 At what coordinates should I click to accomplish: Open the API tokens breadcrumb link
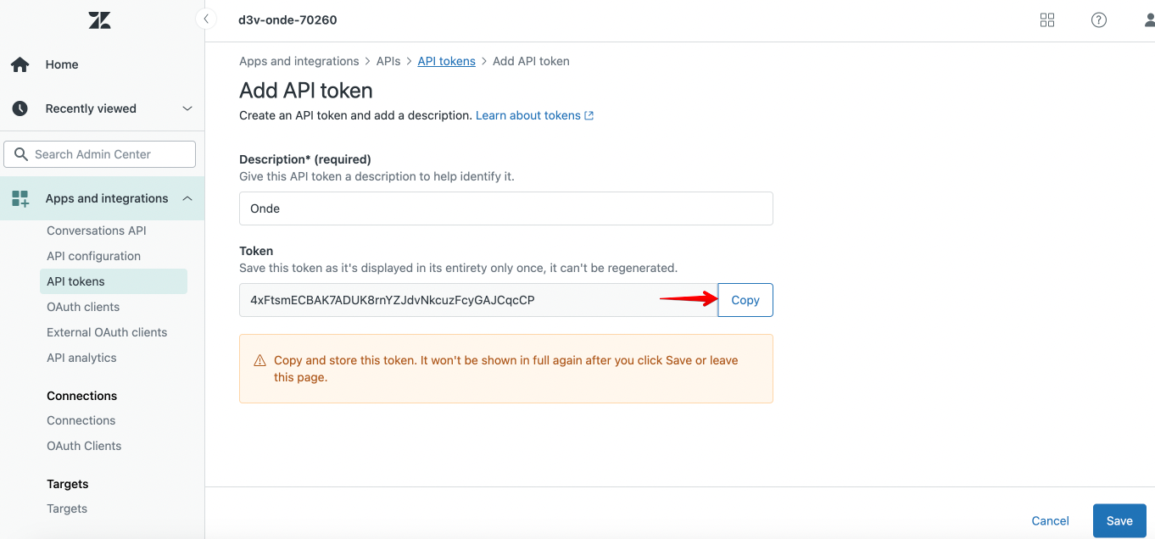pos(446,61)
